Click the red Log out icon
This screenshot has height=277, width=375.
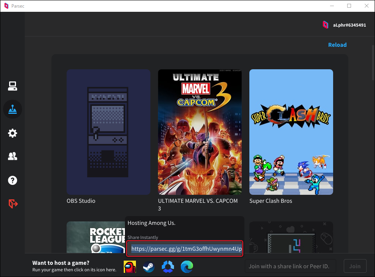[13, 204]
